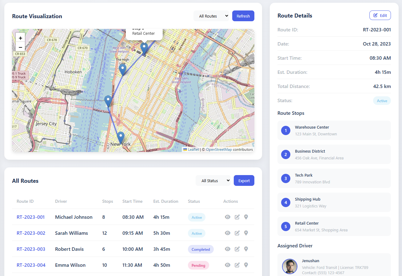This screenshot has width=402, height=276.
Task: Select stop 1 Warehouse Center
Action: tap(334, 130)
